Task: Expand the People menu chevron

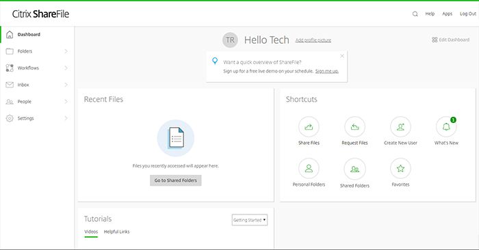Action: (x=66, y=102)
